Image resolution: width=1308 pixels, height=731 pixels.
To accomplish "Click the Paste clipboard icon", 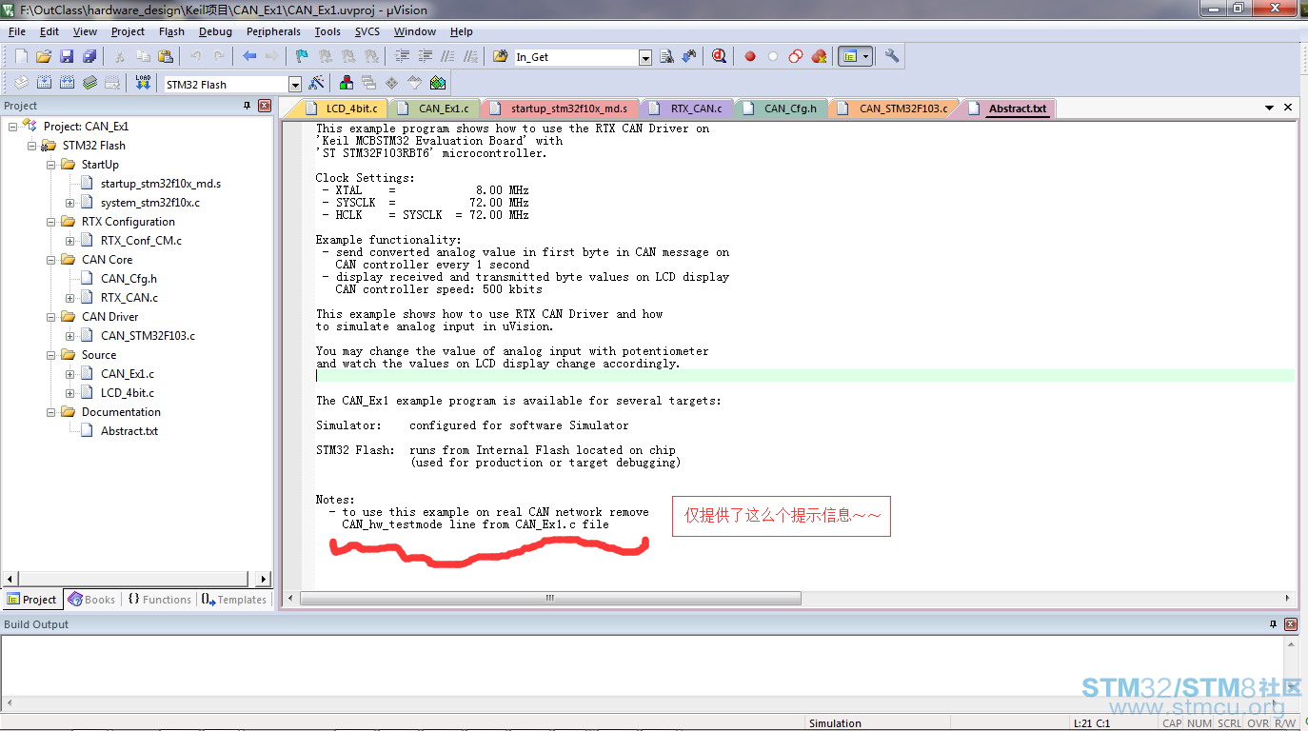I will tap(166, 56).
